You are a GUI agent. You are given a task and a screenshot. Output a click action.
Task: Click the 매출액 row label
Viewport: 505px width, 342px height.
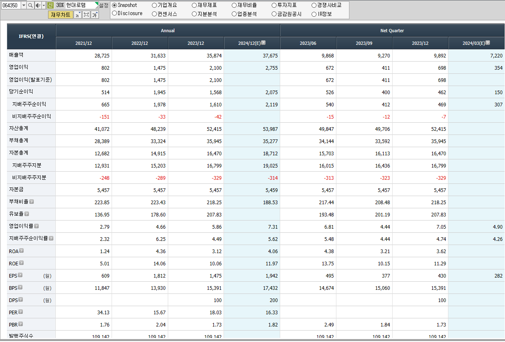click(16, 54)
